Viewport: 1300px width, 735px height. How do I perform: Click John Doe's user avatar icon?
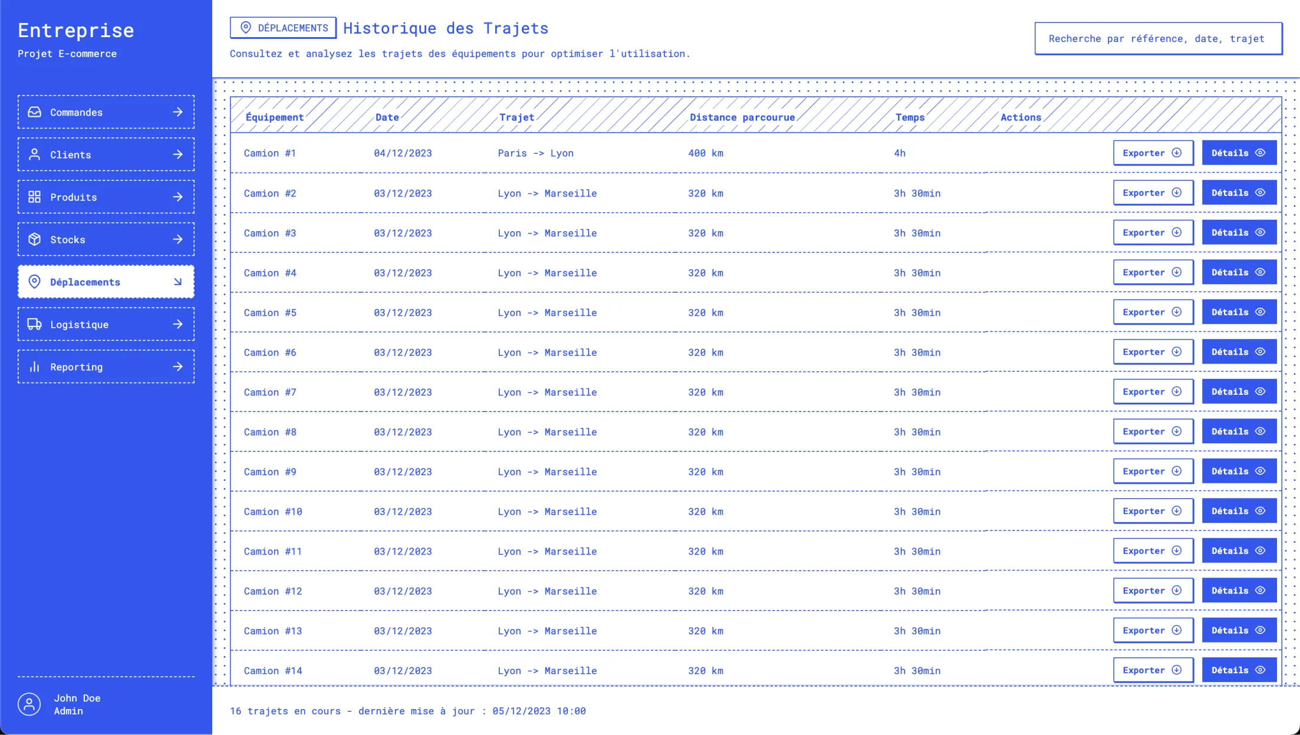pyautogui.click(x=29, y=704)
